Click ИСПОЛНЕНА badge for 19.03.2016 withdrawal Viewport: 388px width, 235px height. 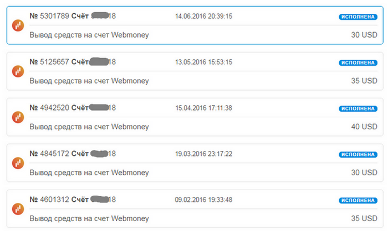(358, 154)
